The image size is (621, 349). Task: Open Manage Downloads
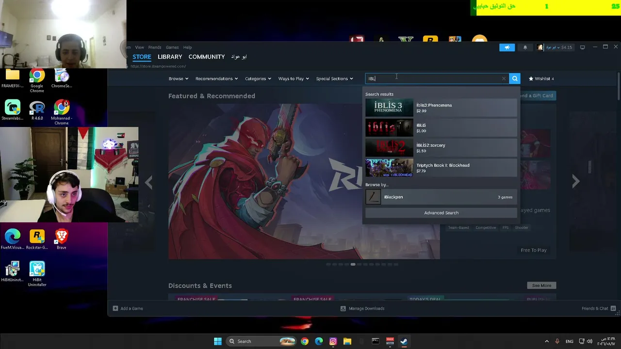pyautogui.click(x=362, y=308)
